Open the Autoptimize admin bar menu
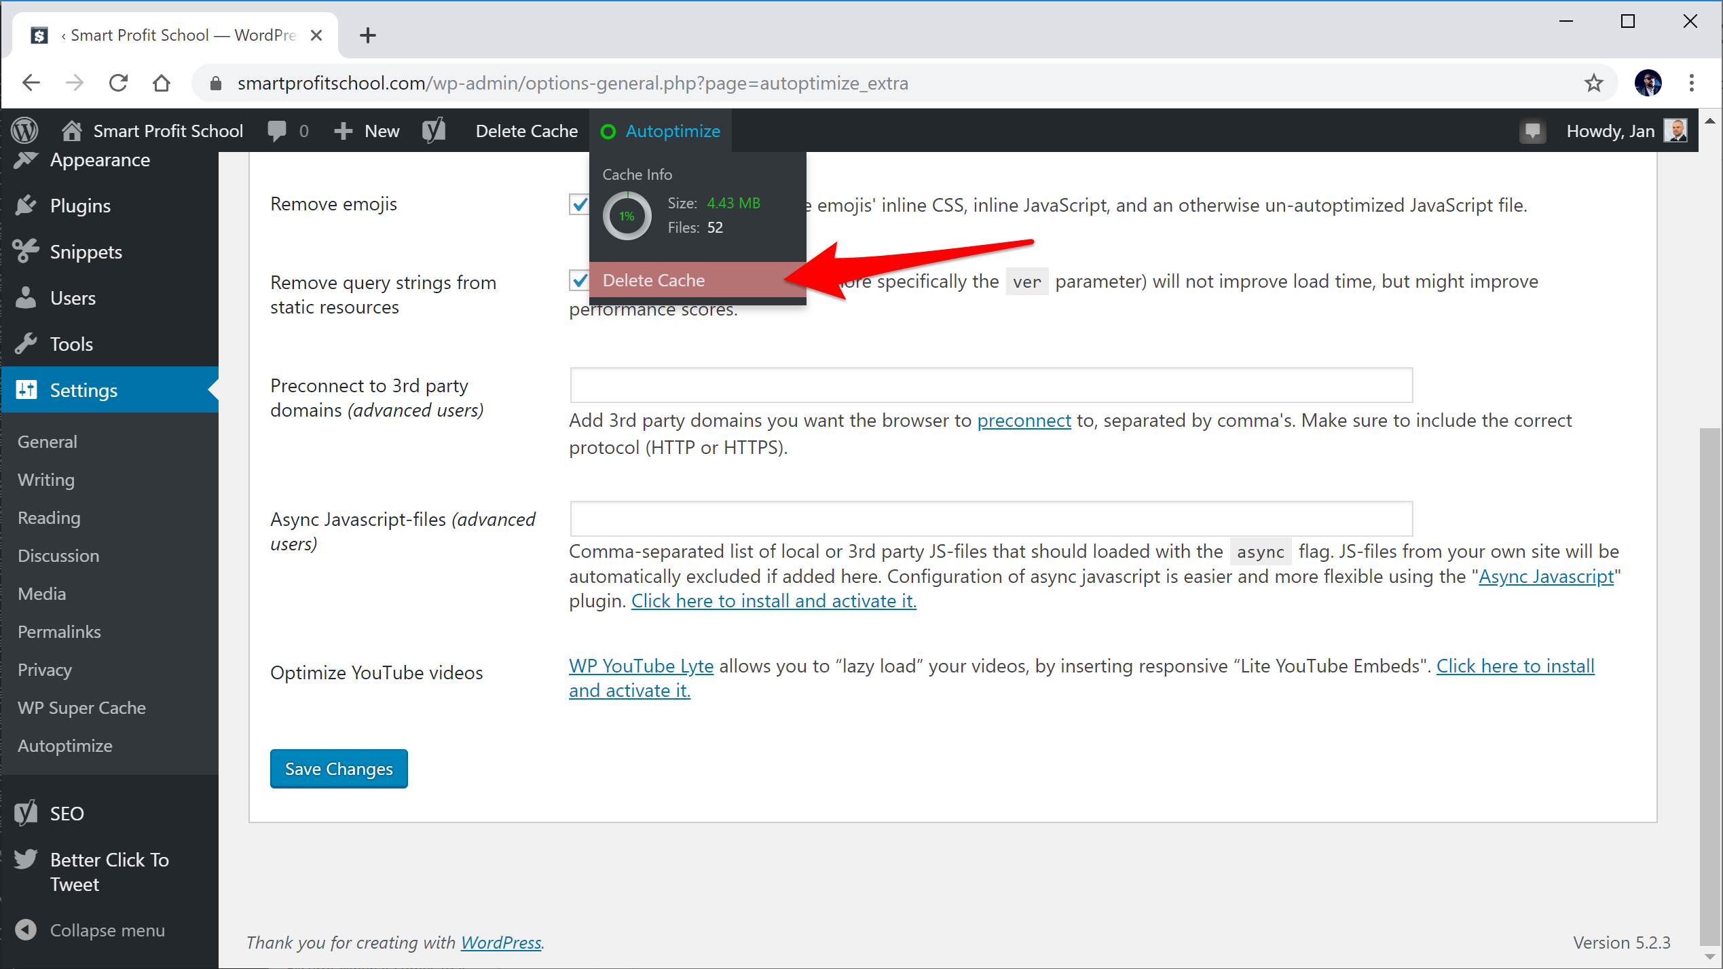1723x969 pixels. pyautogui.click(x=661, y=131)
